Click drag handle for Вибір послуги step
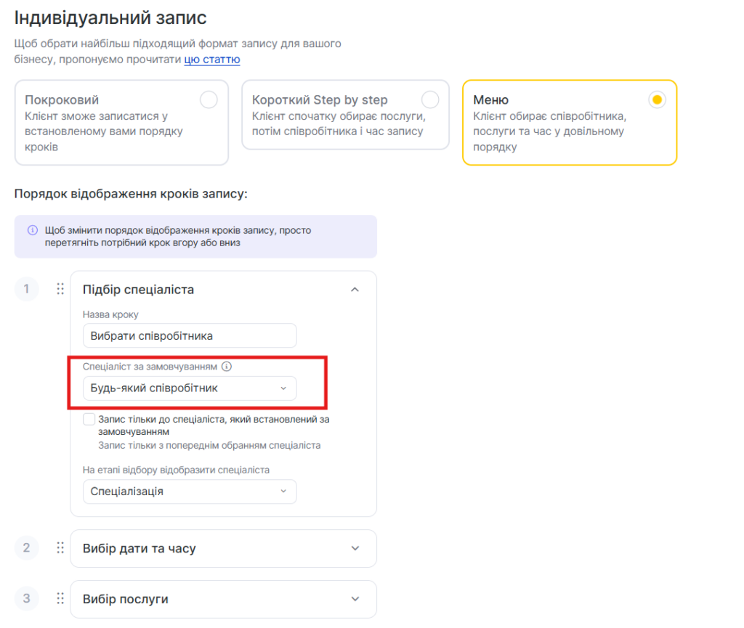Viewport: 744px width, 628px height. click(60, 599)
